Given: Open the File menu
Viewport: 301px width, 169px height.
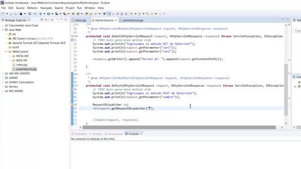Looking at the screenshot, I should (x=3, y=8).
